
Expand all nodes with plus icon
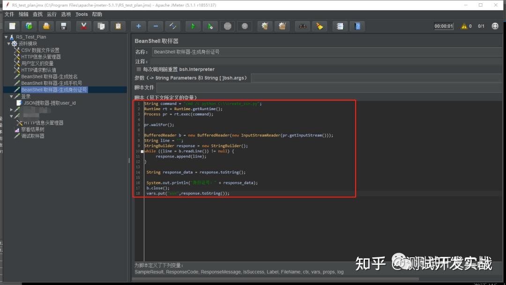pos(138,26)
